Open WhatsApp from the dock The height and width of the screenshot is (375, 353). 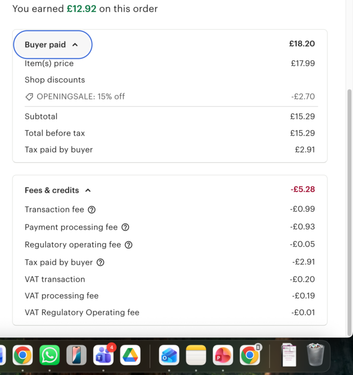pos(49,355)
